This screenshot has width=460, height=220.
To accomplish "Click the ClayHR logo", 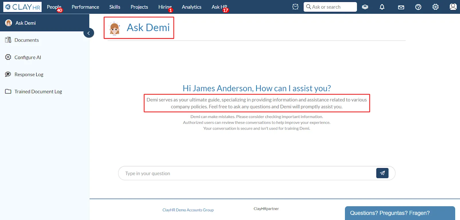I will 22,7.
